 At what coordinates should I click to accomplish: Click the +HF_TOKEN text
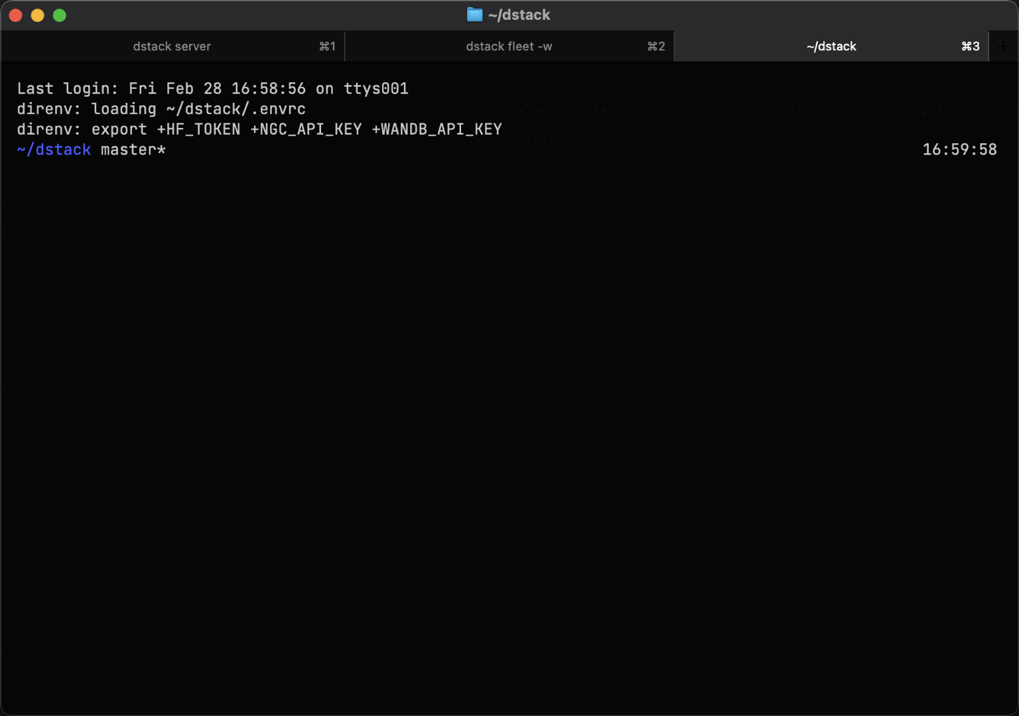click(x=198, y=129)
